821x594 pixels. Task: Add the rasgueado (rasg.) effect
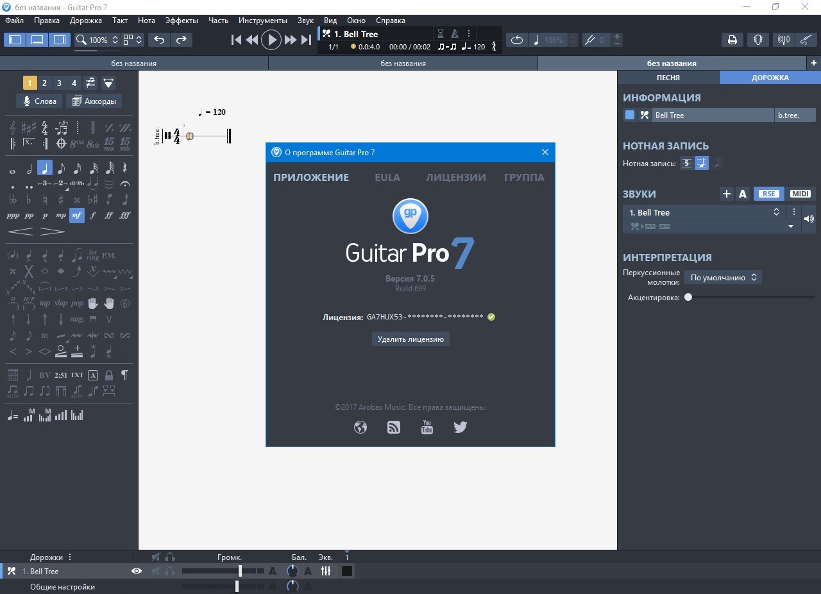tap(77, 319)
